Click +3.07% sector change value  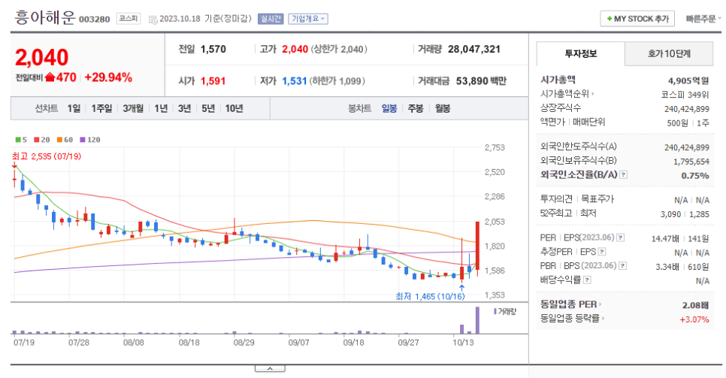coord(694,319)
